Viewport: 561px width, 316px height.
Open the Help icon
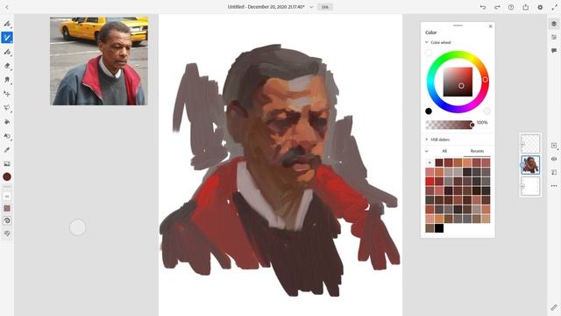(511, 7)
